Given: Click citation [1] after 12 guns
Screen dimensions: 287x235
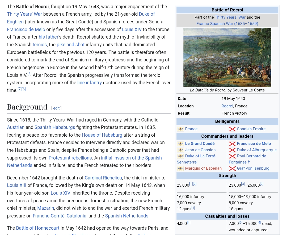Looking at the screenshot, I should click(x=193, y=208).
